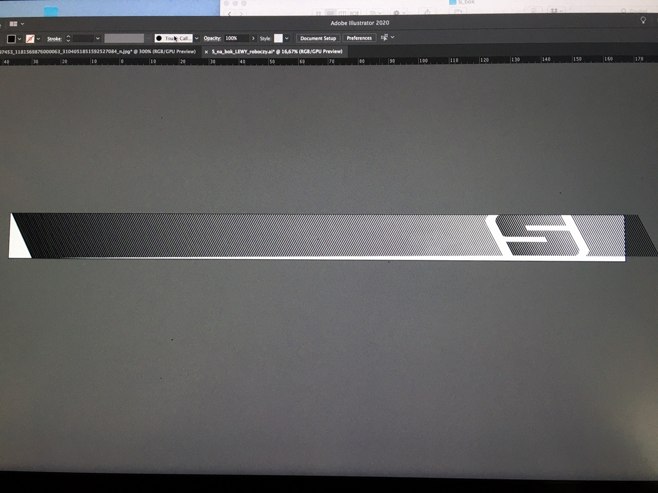Switch to the 300% jpg document tab
The height and width of the screenshot is (493, 658).
[98, 51]
